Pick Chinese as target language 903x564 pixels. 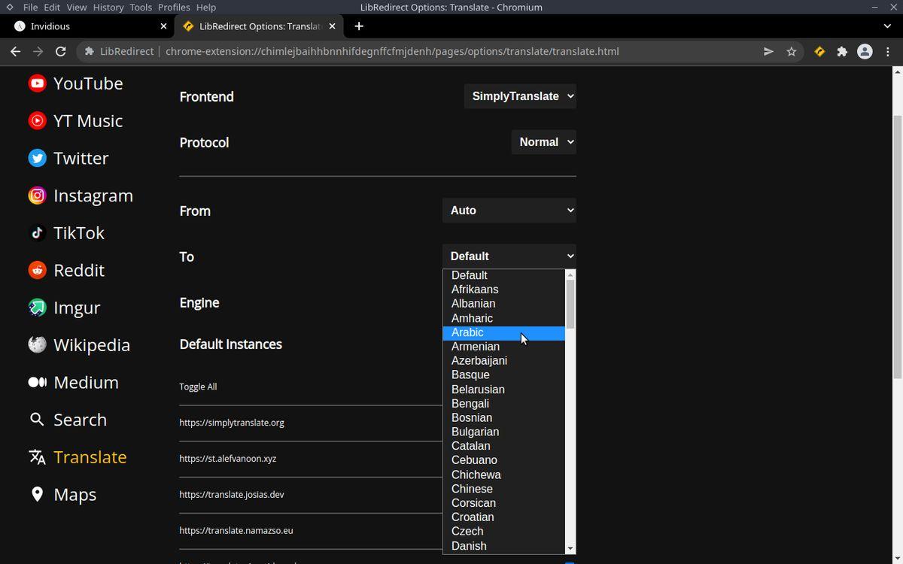pos(503,489)
